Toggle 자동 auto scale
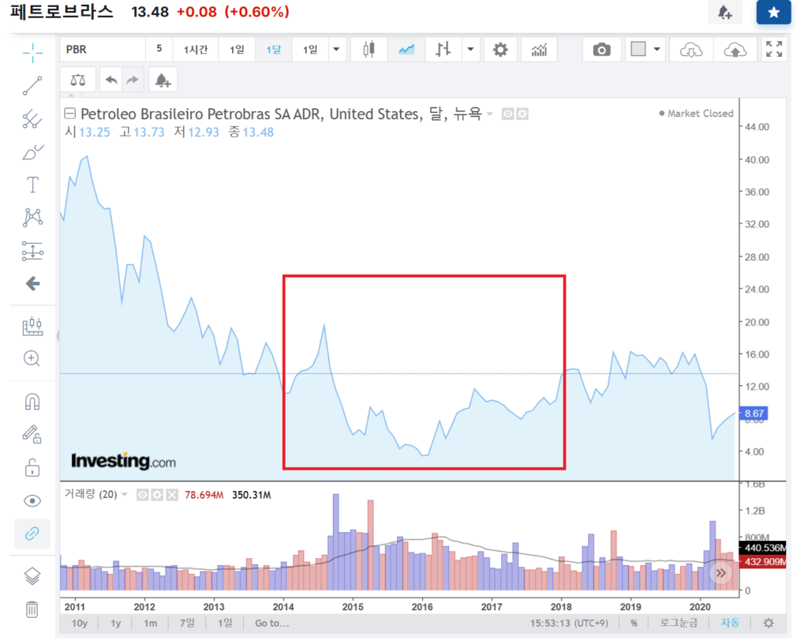The image size is (808, 641). coord(730,624)
